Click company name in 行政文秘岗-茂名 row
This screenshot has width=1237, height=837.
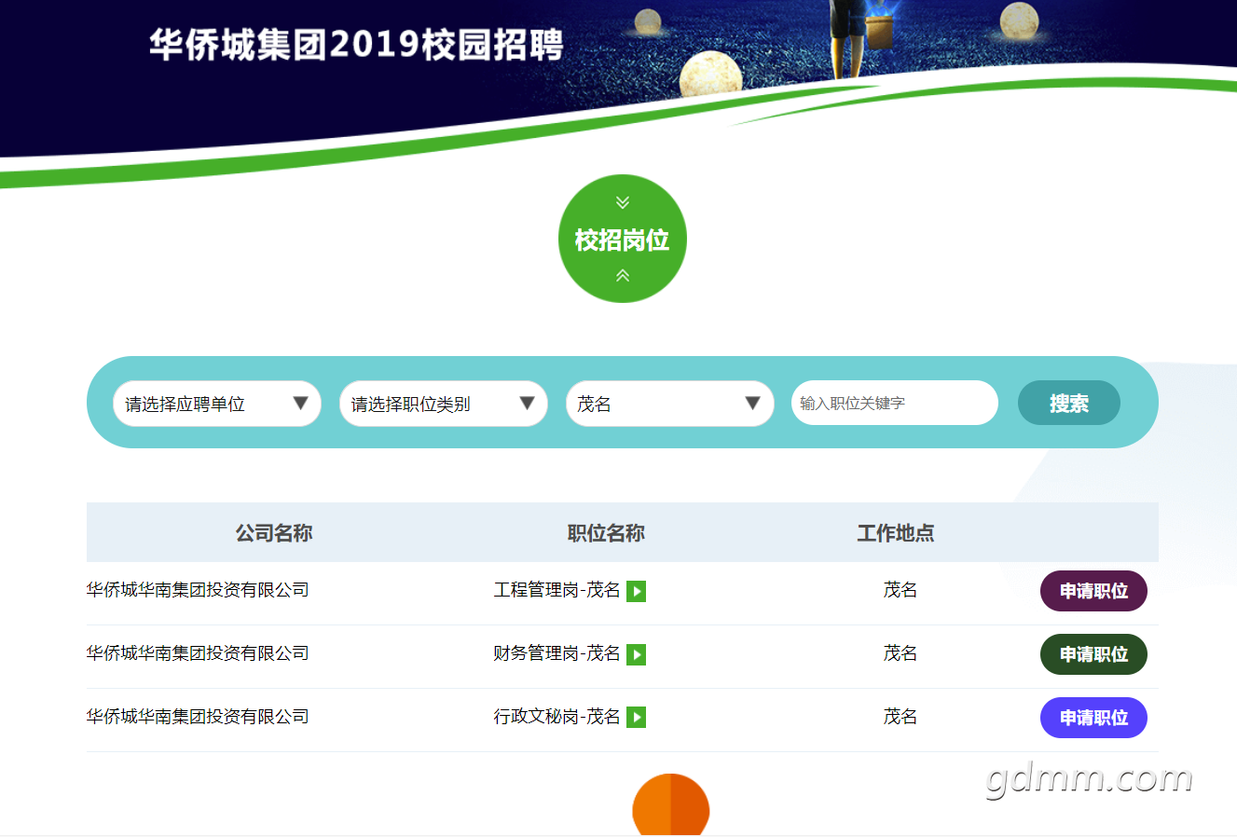(x=198, y=717)
